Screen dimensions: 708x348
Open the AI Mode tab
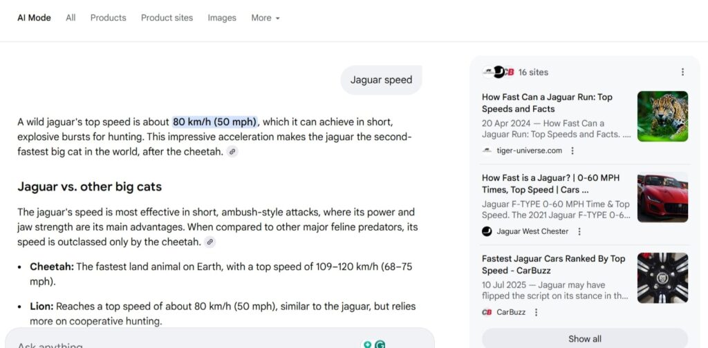point(34,18)
